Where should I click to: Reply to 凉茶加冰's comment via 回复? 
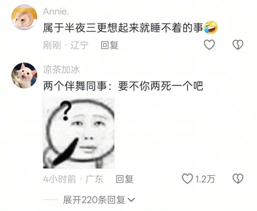click(125, 179)
